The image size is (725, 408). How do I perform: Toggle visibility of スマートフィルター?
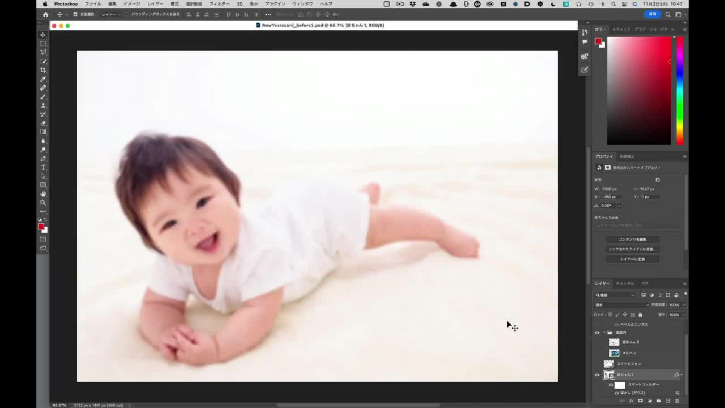(x=611, y=385)
